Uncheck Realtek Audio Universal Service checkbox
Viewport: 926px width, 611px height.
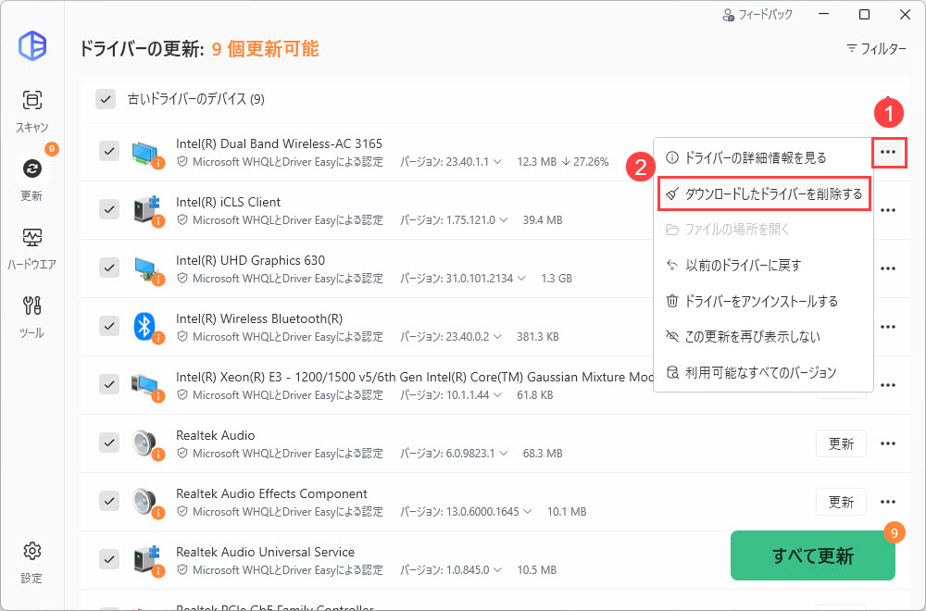pos(109,559)
